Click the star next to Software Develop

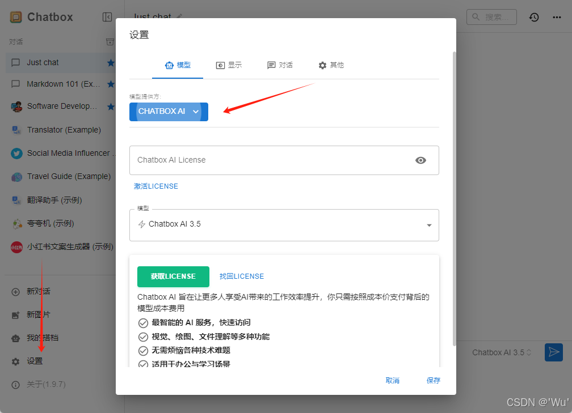point(111,107)
